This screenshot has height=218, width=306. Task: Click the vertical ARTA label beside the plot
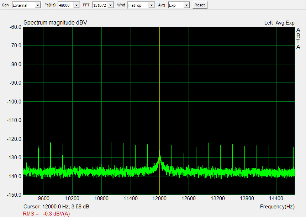tap(298, 39)
